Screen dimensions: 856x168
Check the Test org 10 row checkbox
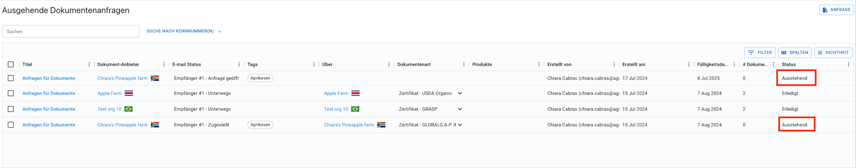11,109
